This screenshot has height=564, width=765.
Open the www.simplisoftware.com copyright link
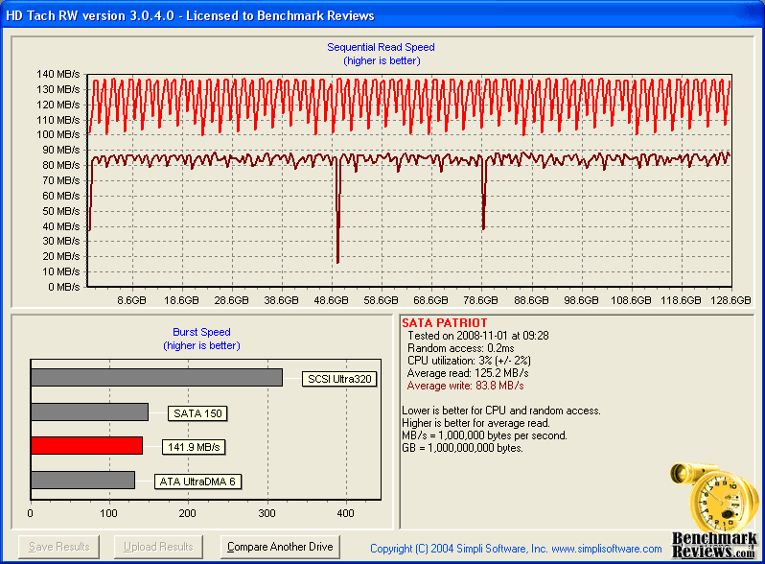(x=607, y=549)
